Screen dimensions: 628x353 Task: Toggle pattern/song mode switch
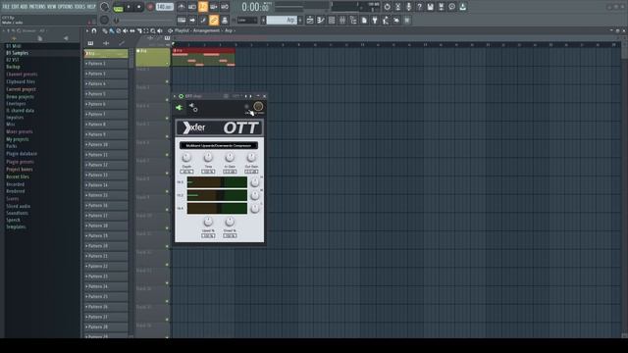(118, 7)
